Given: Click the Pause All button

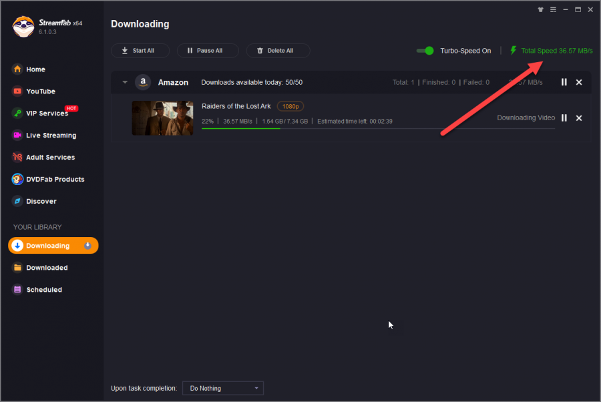Looking at the screenshot, I should pyautogui.click(x=208, y=51).
